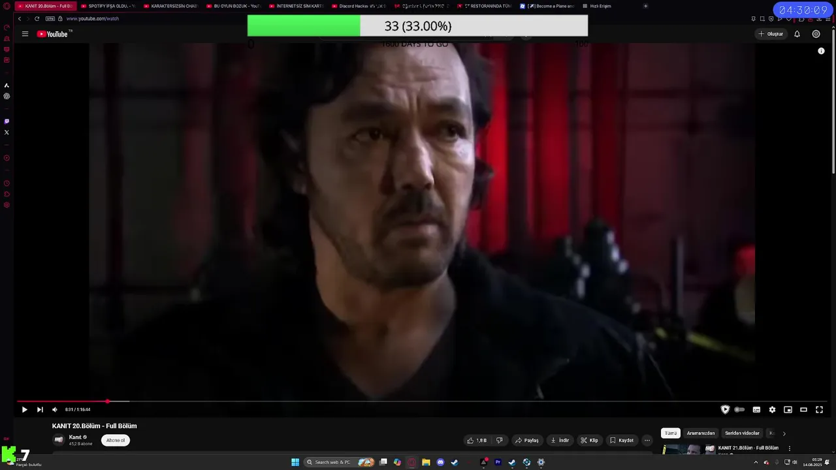Switch to KANIT 20.Bölüm browser tab

point(44,6)
